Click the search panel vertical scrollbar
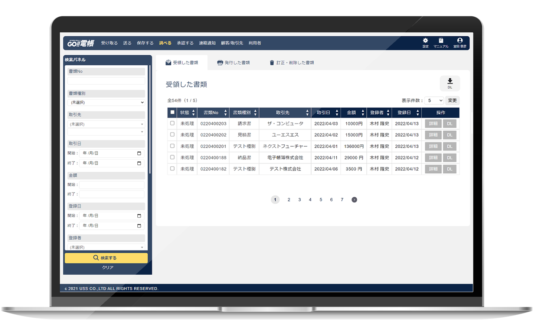Viewport: 536px width, 334px height. pyautogui.click(x=150, y=119)
